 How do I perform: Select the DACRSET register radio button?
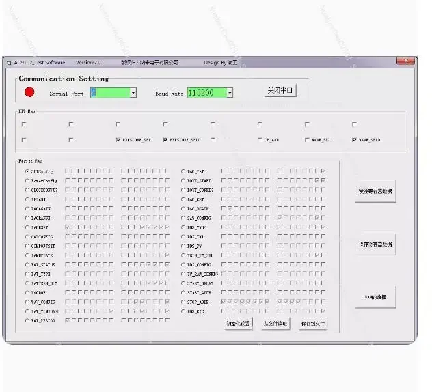point(27,227)
